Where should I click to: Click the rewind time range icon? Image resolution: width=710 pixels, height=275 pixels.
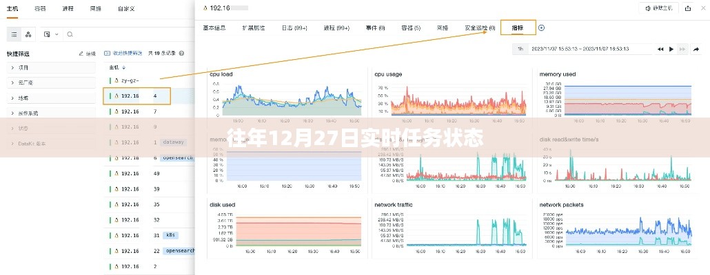[660, 49]
